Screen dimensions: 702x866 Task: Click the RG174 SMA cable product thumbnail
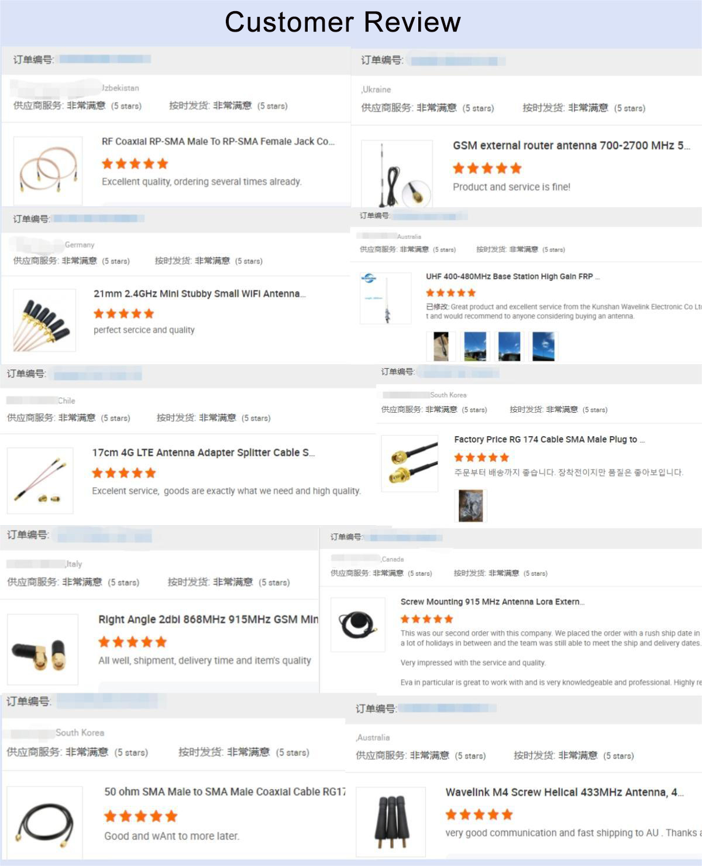click(x=409, y=463)
